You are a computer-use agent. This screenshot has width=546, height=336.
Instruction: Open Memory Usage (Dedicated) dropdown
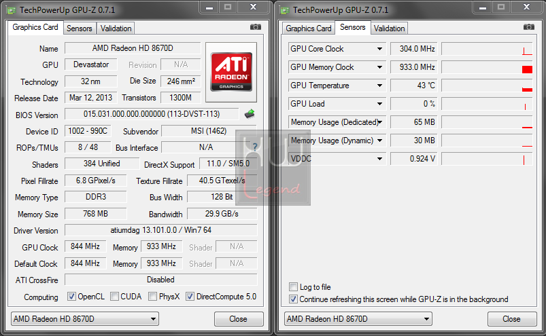pyautogui.click(x=380, y=122)
